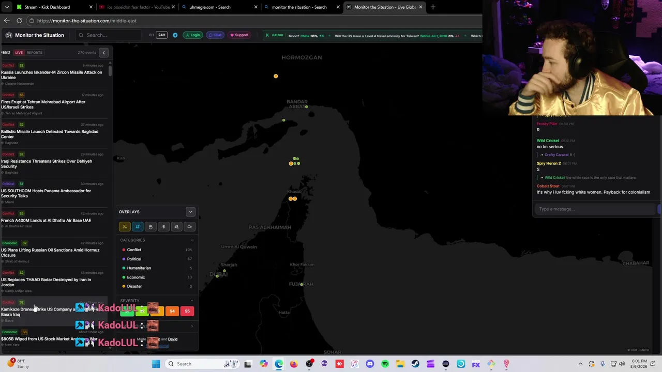Toggle the aircraft overlay icon
Screen dimensions: 662x372
(138, 226)
